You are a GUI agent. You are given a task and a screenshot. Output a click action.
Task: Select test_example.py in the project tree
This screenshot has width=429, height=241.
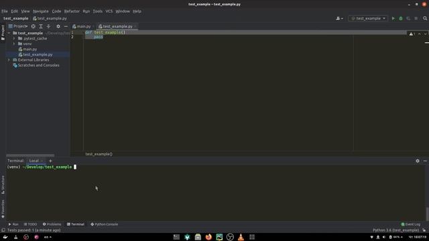(36, 55)
